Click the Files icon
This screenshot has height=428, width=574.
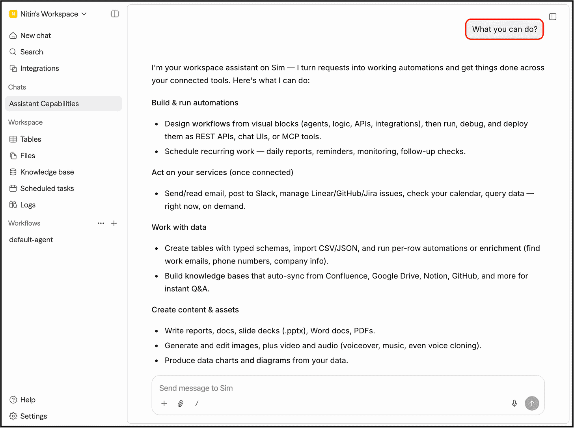13,156
